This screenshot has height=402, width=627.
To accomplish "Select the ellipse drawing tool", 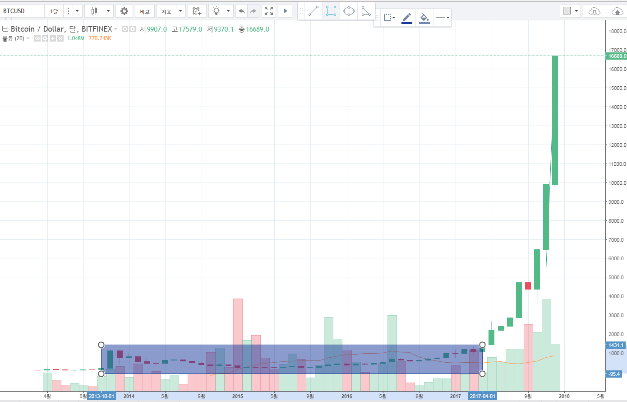I will [349, 11].
